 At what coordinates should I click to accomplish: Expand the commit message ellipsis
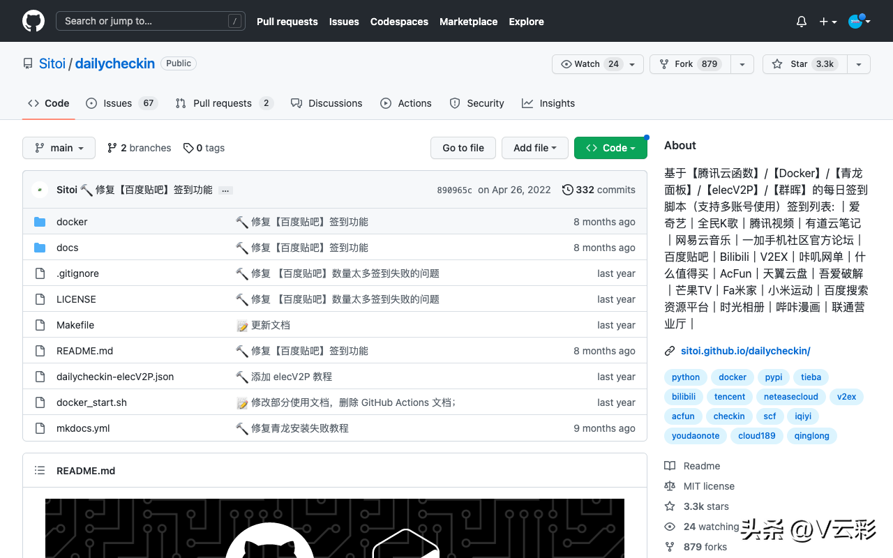pyautogui.click(x=225, y=190)
